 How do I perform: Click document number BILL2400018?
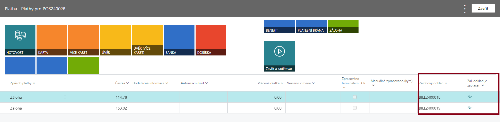[430, 97]
